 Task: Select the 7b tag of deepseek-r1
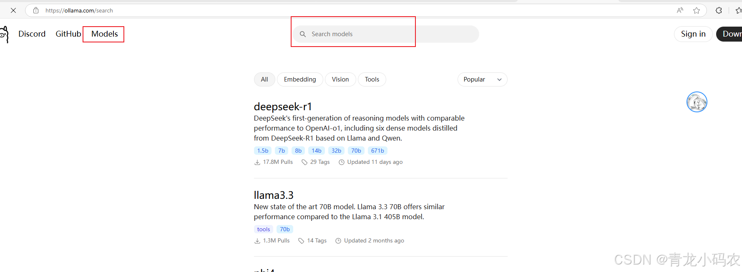282,151
